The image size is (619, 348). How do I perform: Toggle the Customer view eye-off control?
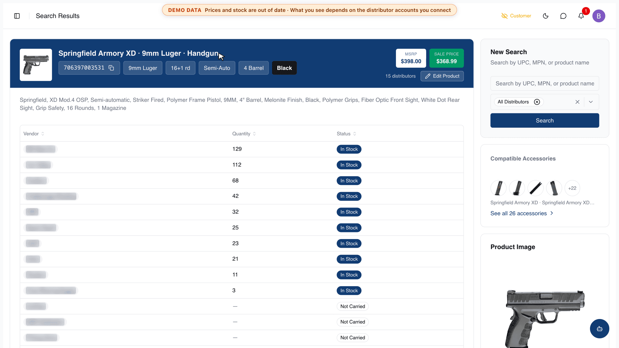(x=516, y=16)
